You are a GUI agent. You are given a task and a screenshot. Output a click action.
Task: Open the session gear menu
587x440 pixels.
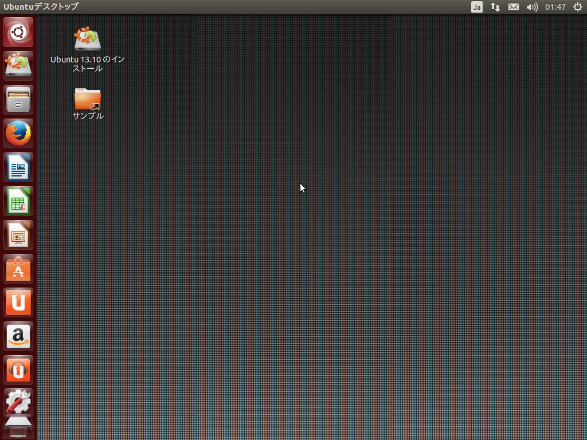(x=577, y=7)
